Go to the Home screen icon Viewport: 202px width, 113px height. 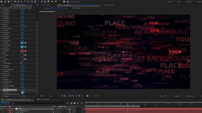click(1, 2)
